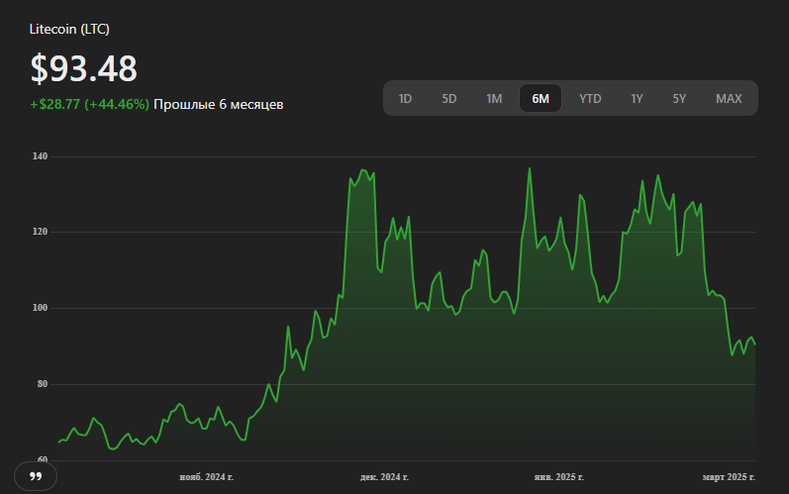This screenshot has width=789, height=494.
Task: Click the quote mark icon button
Action: tap(36, 476)
